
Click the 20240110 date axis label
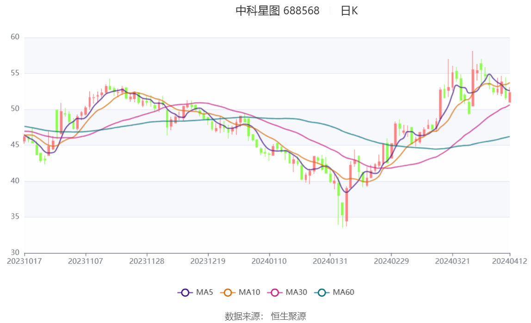pos(269,262)
